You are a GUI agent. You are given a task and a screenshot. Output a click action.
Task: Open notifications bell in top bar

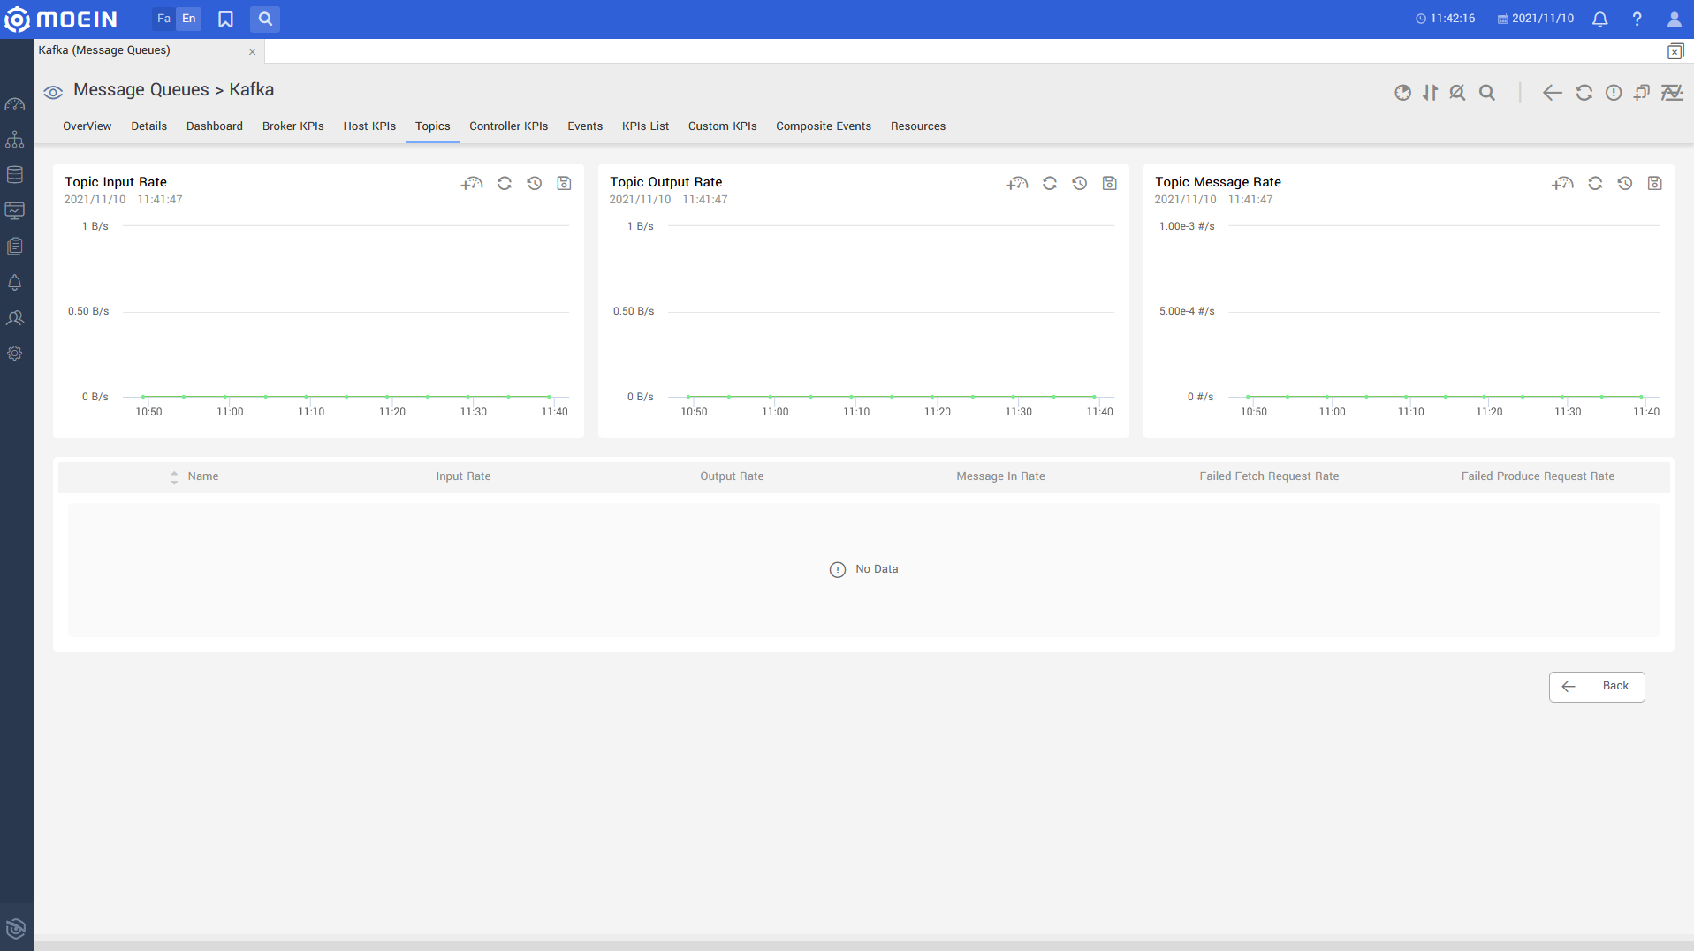click(1599, 19)
